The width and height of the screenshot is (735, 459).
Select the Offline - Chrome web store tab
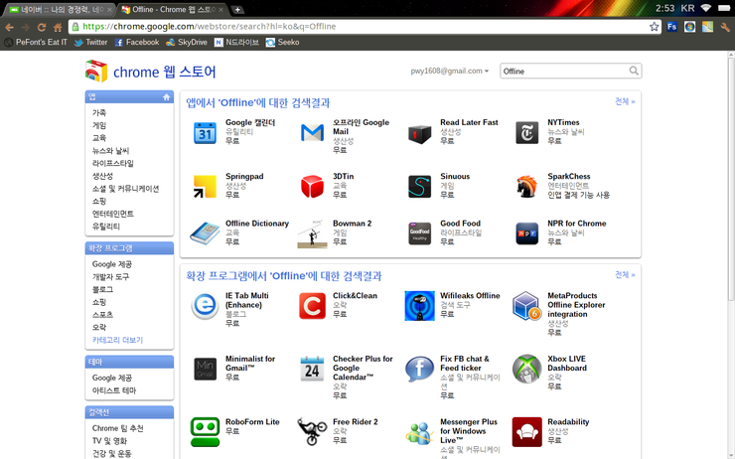pos(172,9)
